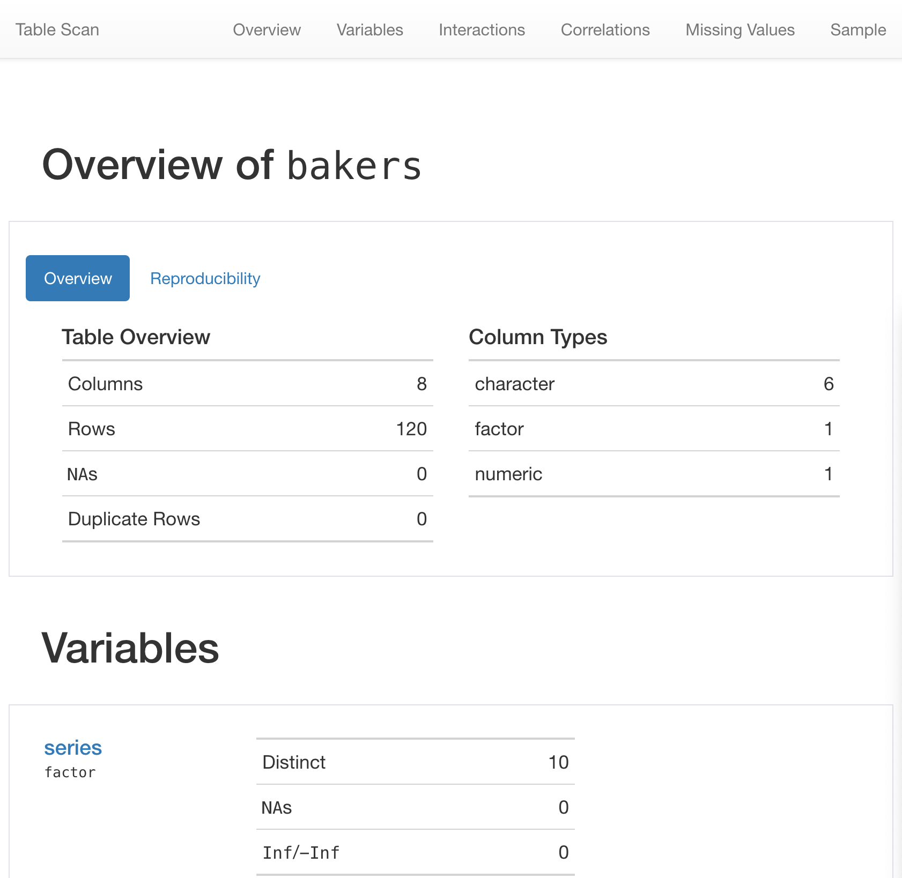902x878 pixels.
Task: Select the Rows count row
Action: point(247,429)
